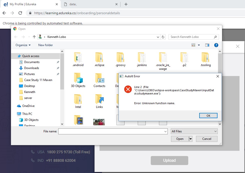
Task: Select server folder in navigation pane
Action: (x=28, y=98)
